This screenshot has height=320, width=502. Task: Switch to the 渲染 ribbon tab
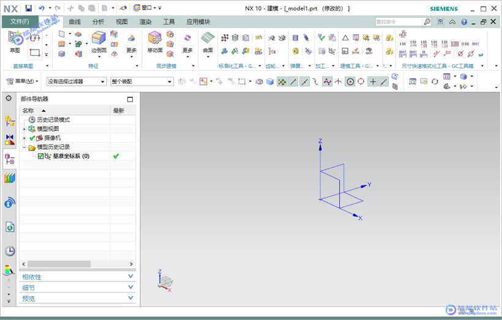(145, 22)
